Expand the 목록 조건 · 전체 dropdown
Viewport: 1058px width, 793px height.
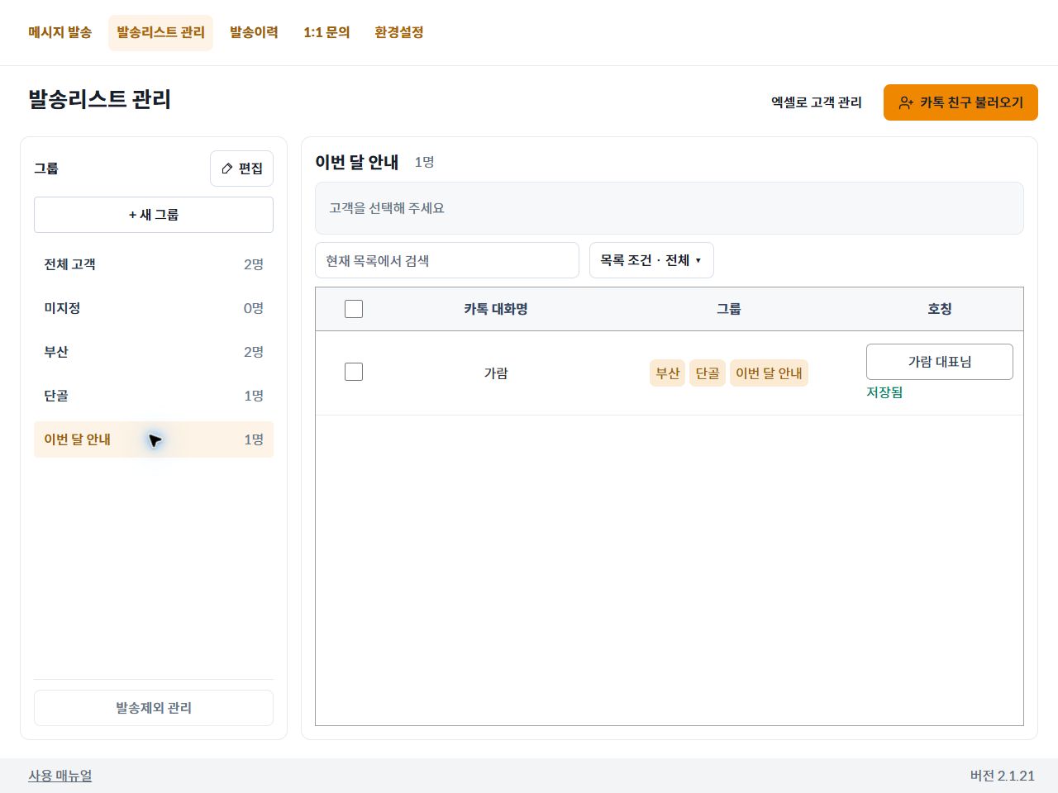pos(651,260)
